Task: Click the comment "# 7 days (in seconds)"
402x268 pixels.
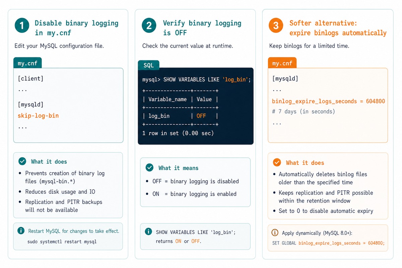Action: (x=304, y=112)
